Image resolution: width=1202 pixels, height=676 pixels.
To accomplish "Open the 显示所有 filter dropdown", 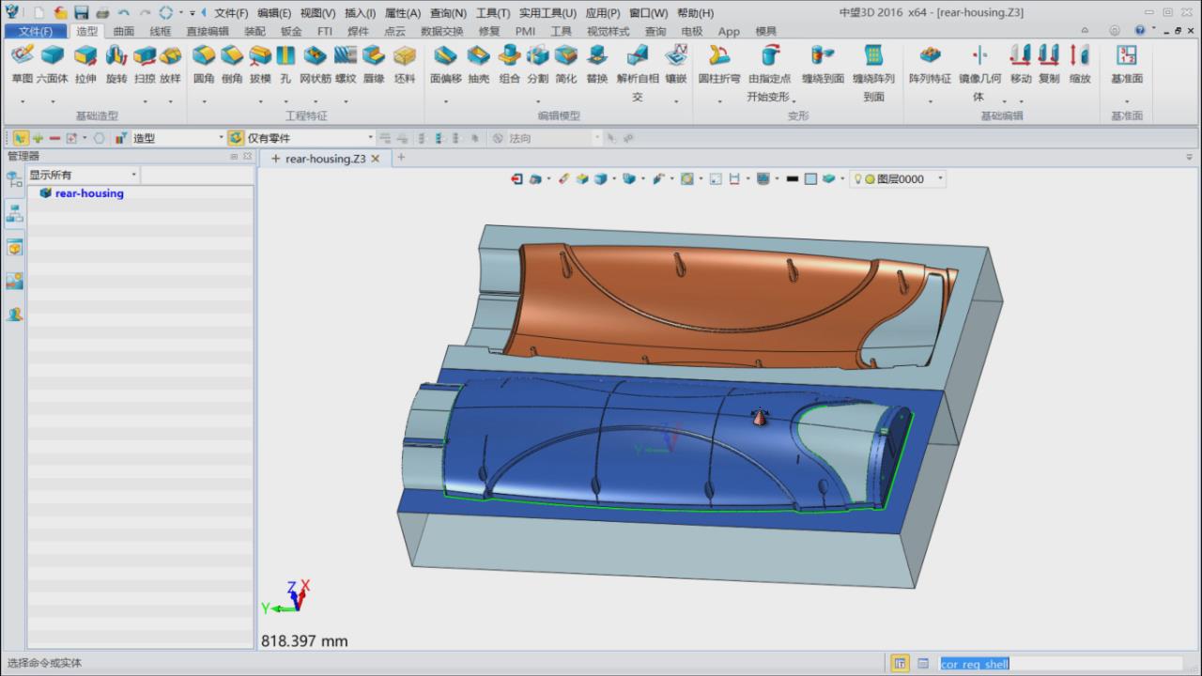I will point(133,175).
